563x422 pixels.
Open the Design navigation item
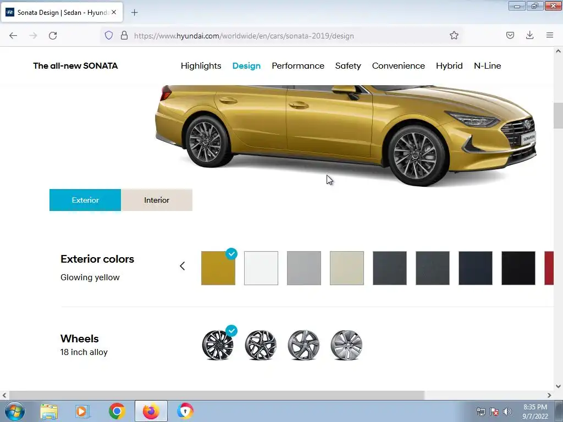pyautogui.click(x=246, y=66)
